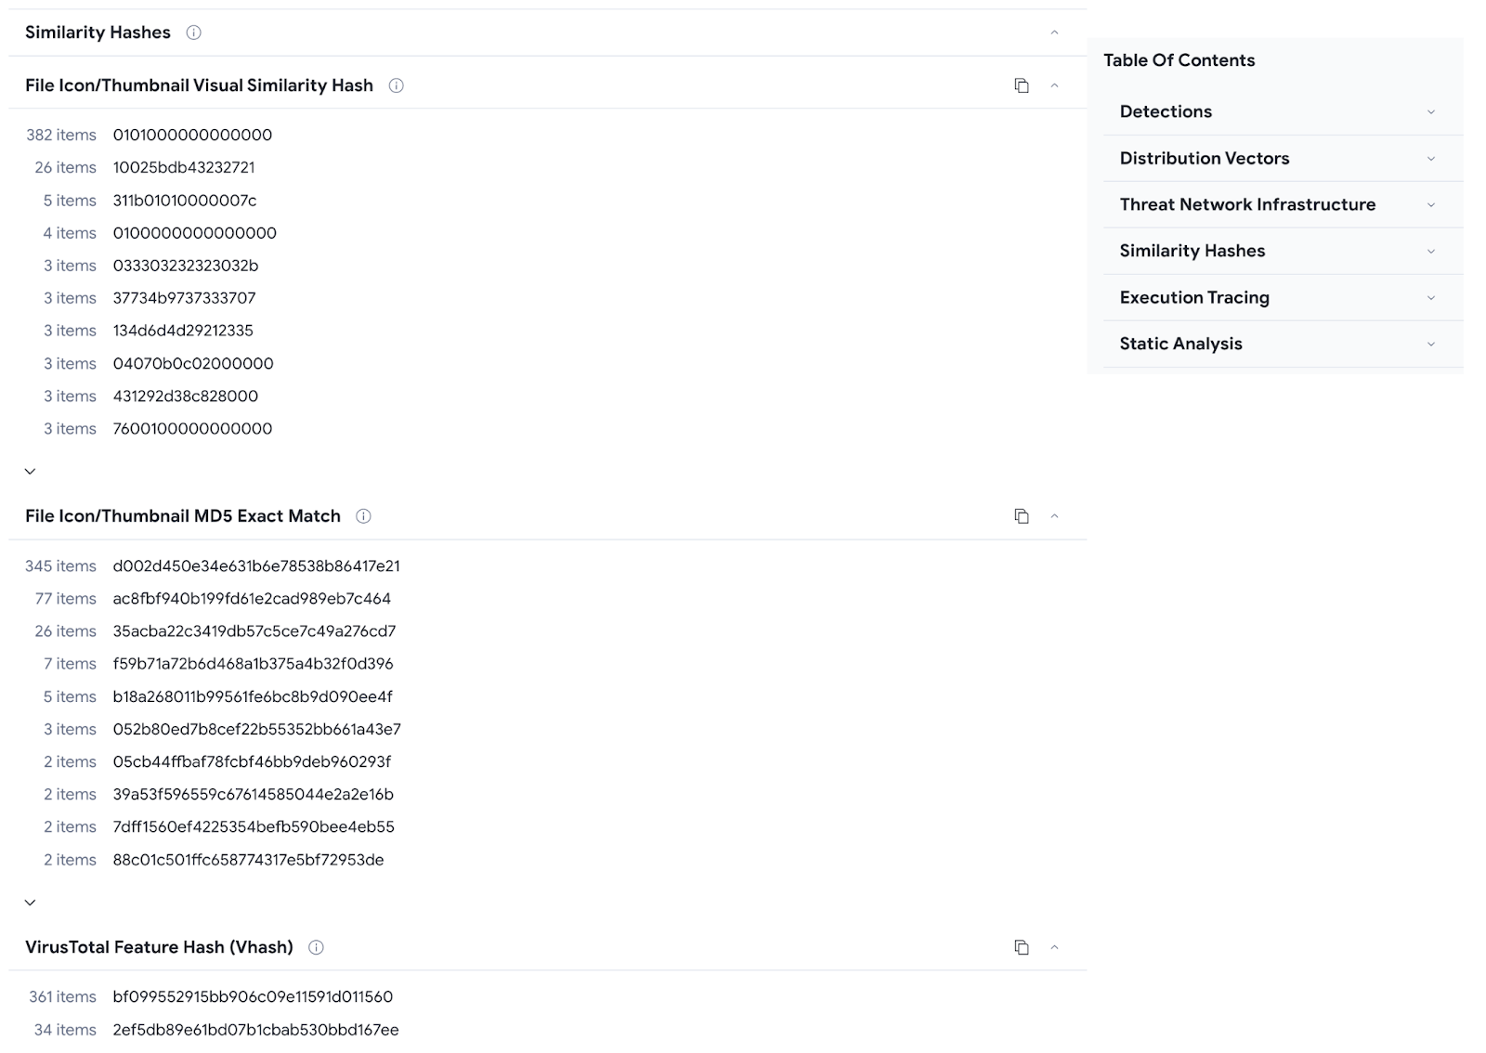Screen dimensions: 1486x1053
Task: Select hash 10025bdb43232721 with 26 items
Action: (184, 167)
